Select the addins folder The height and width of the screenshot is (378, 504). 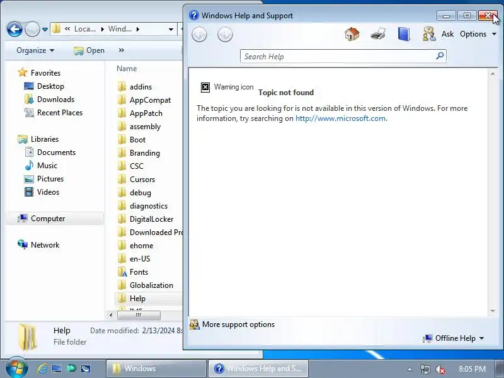[x=134, y=87]
